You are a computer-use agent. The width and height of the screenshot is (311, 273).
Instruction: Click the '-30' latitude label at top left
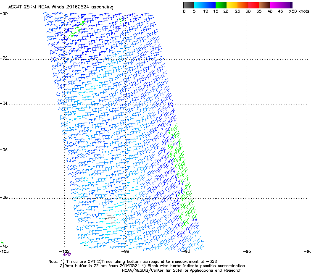click(x=4, y=14)
